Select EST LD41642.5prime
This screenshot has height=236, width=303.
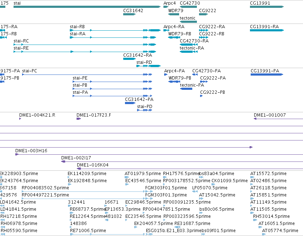(2, 206)
